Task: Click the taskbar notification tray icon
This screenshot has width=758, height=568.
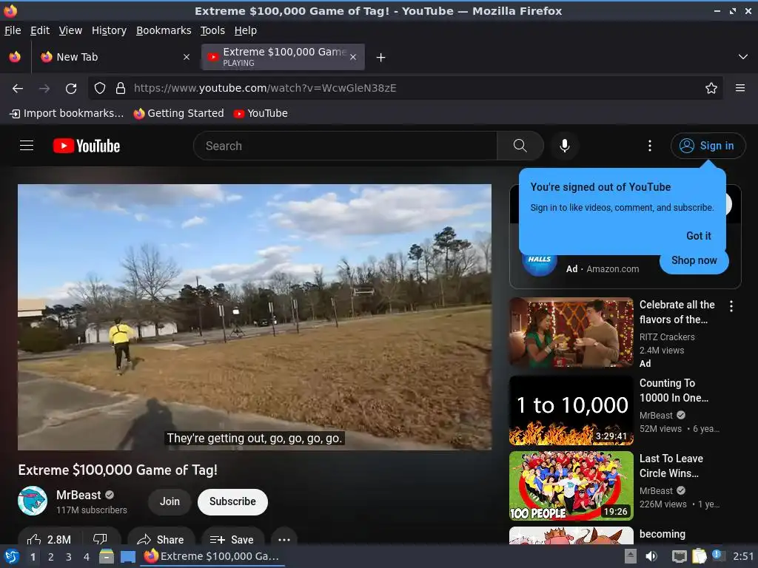Action: (719, 555)
